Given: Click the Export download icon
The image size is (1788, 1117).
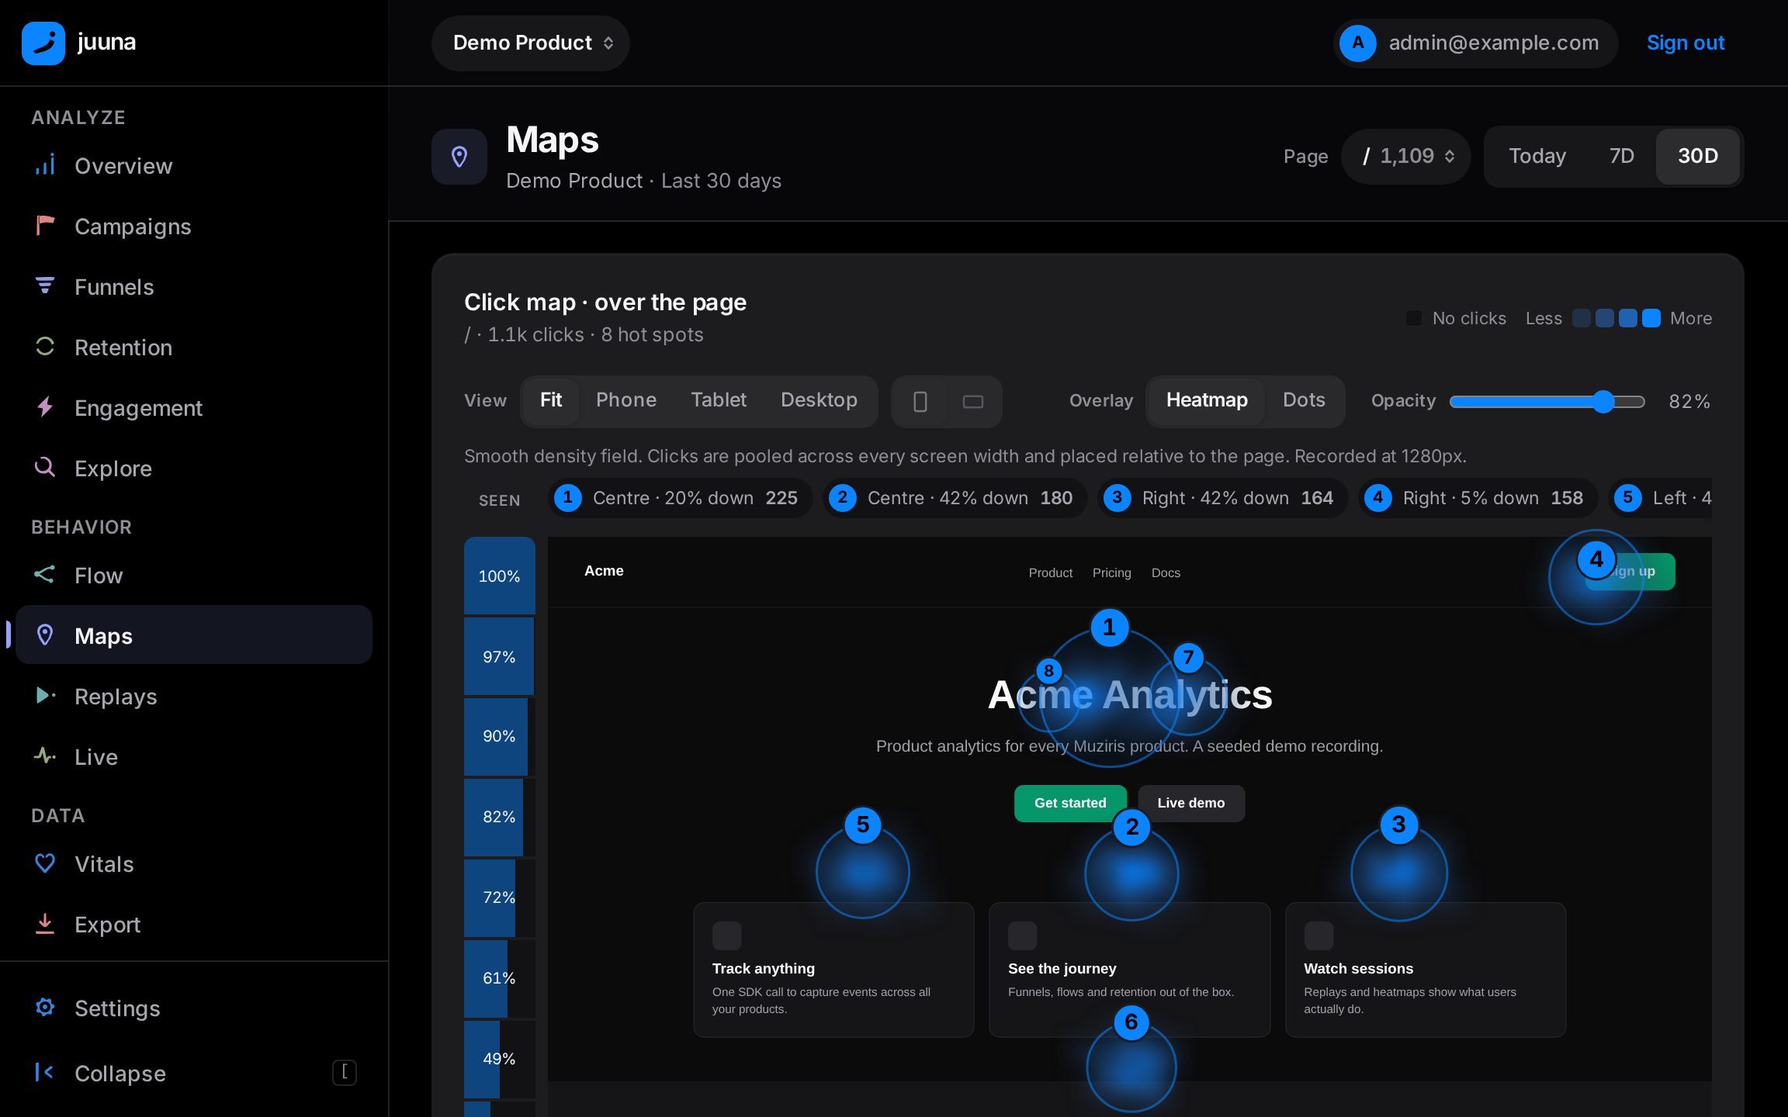Looking at the screenshot, I should [45, 924].
